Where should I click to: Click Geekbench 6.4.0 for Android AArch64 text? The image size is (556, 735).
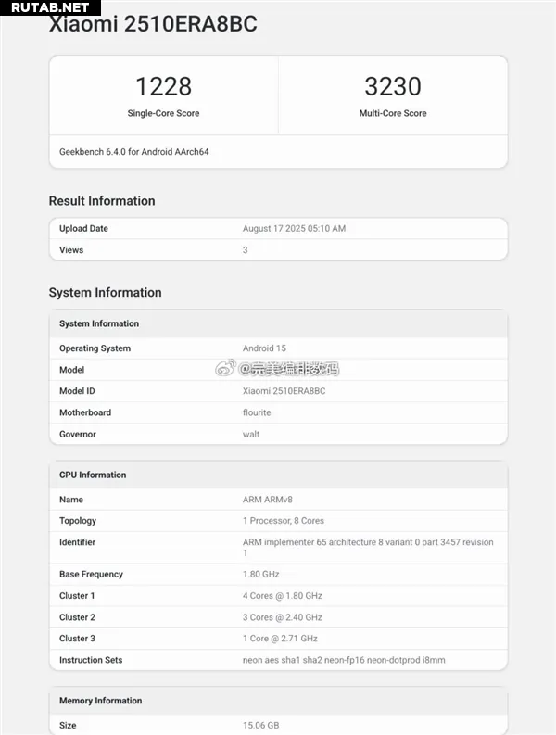pos(134,151)
